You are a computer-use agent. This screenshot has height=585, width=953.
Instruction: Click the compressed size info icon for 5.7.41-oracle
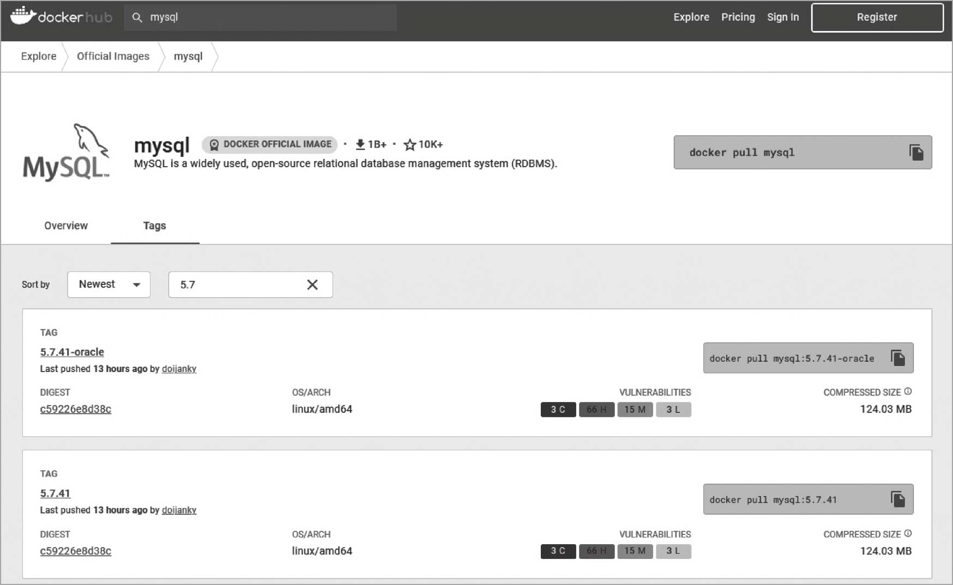pyautogui.click(x=908, y=392)
